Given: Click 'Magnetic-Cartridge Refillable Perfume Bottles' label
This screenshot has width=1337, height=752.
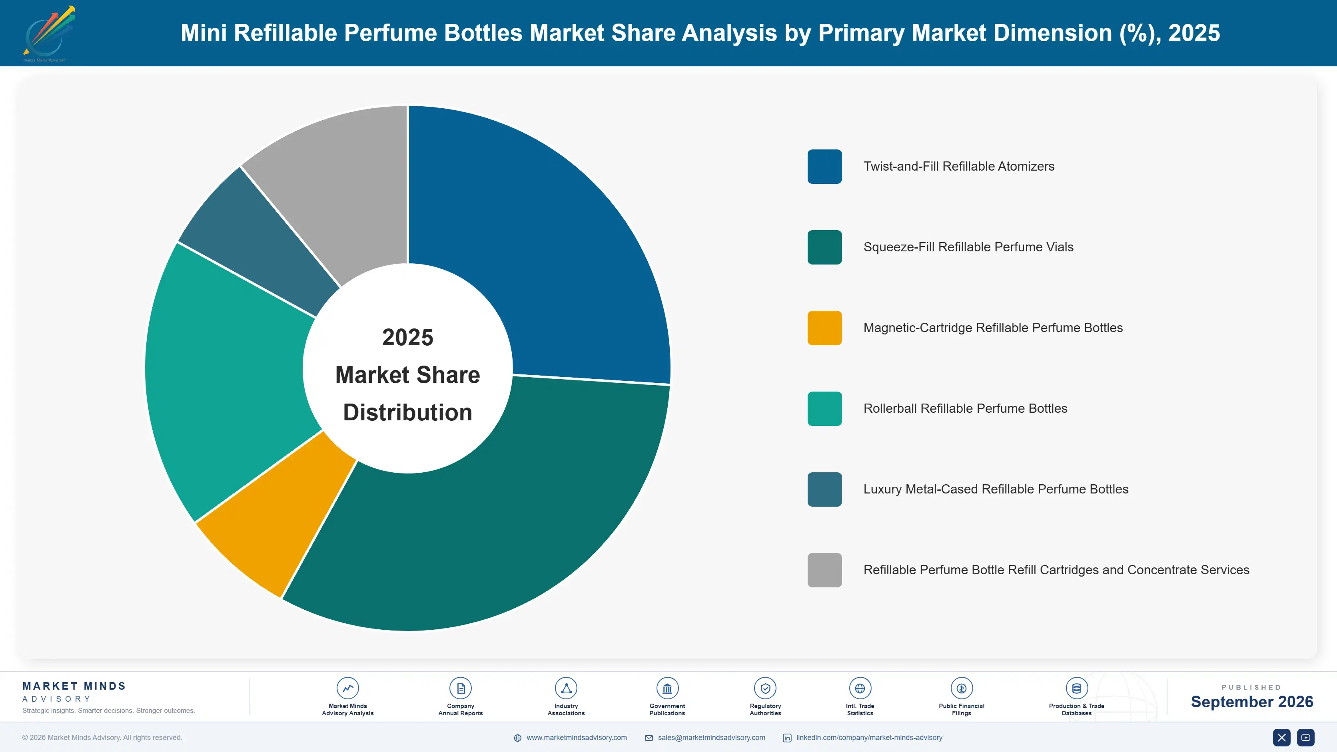Looking at the screenshot, I should [x=993, y=328].
